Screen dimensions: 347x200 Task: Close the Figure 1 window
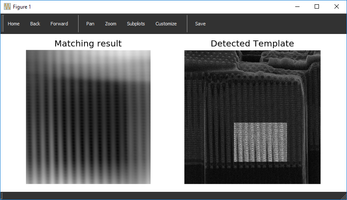[337, 7]
